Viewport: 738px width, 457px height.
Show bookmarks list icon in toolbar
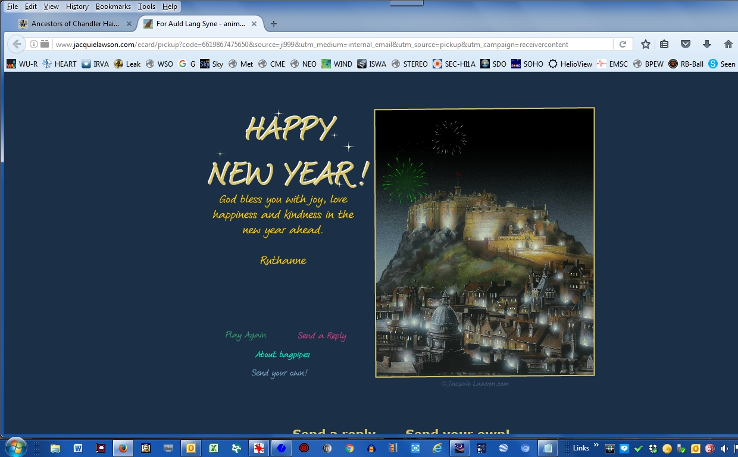click(664, 44)
